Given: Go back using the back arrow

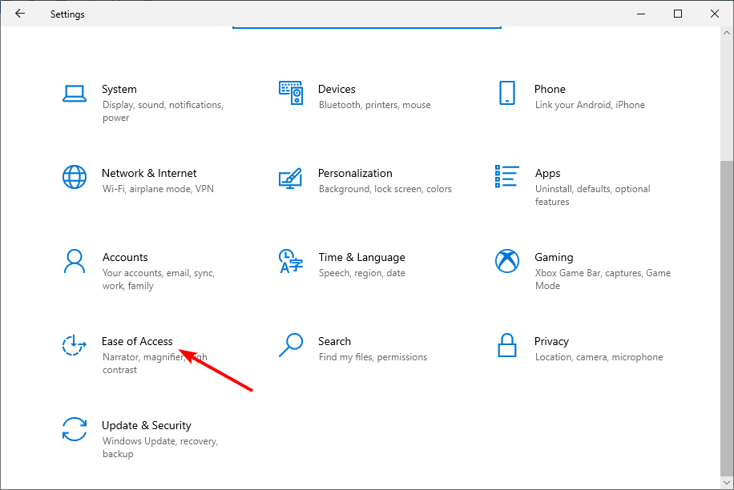Looking at the screenshot, I should tap(20, 14).
